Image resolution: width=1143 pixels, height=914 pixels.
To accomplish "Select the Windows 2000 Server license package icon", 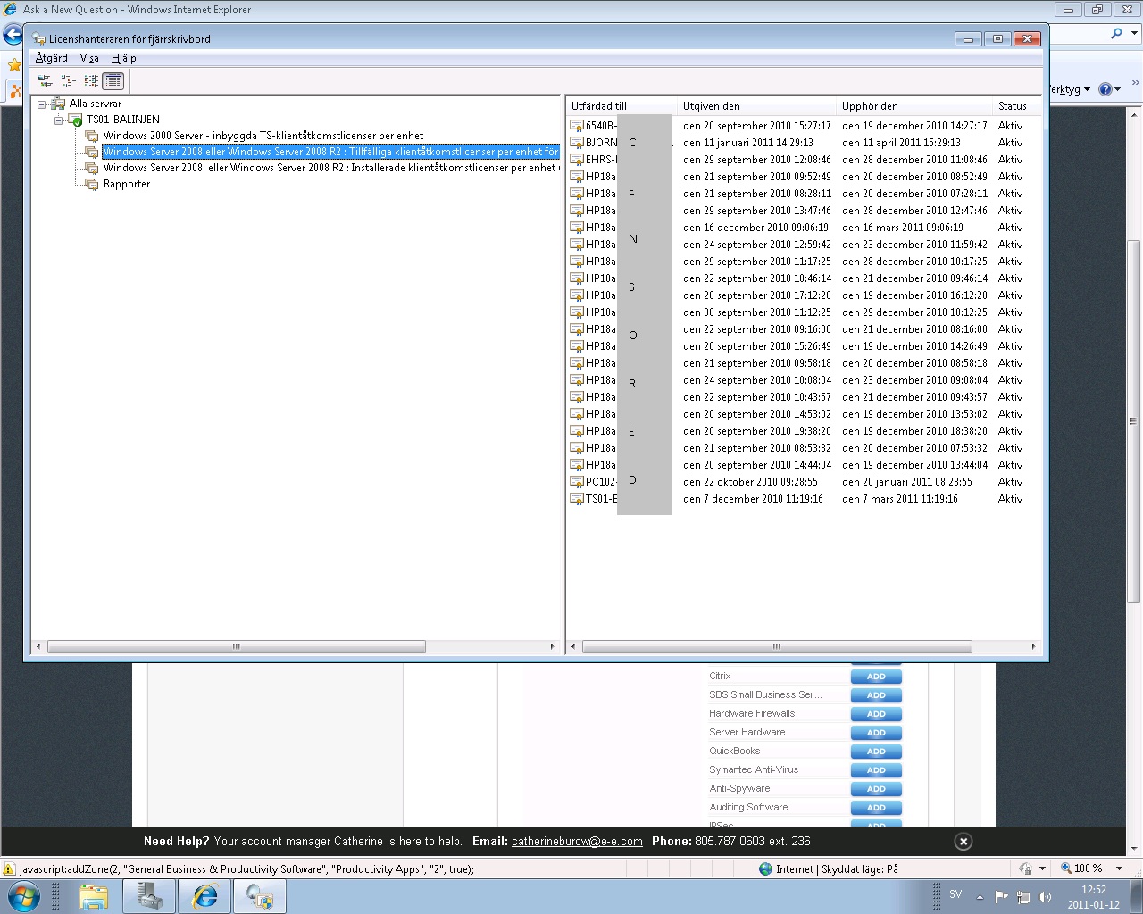I will [x=90, y=136].
